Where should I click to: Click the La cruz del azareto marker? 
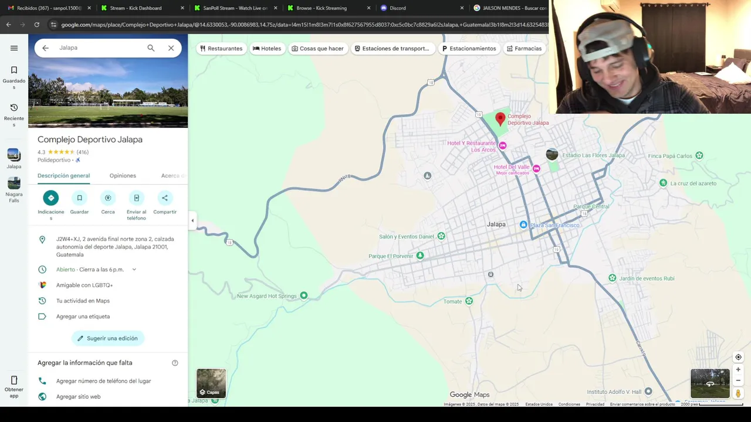click(x=663, y=183)
